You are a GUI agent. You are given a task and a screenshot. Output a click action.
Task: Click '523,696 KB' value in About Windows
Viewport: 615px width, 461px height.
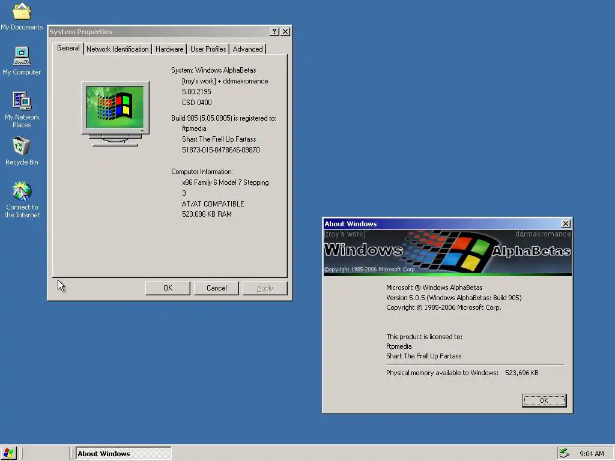(522, 373)
